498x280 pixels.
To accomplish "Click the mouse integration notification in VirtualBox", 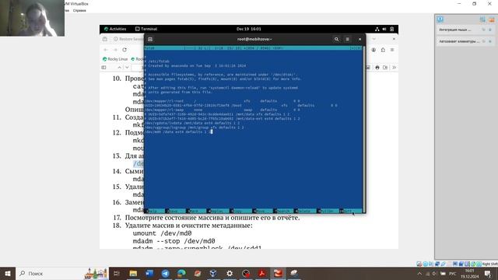I will tap(465, 30).
